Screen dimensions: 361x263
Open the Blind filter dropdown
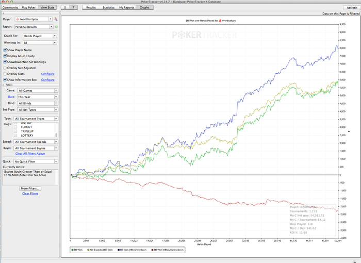38,103
